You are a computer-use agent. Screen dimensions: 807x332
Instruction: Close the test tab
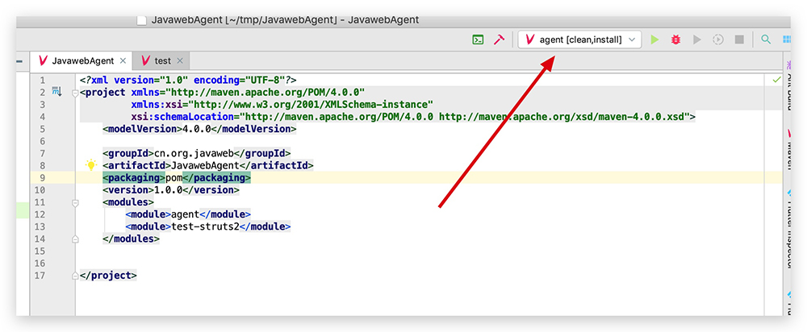(x=180, y=60)
